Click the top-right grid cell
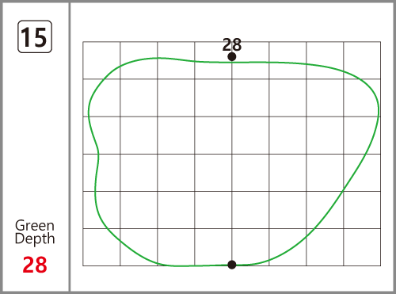This screenshot has height=294, width=396. (x=362, y=60)
